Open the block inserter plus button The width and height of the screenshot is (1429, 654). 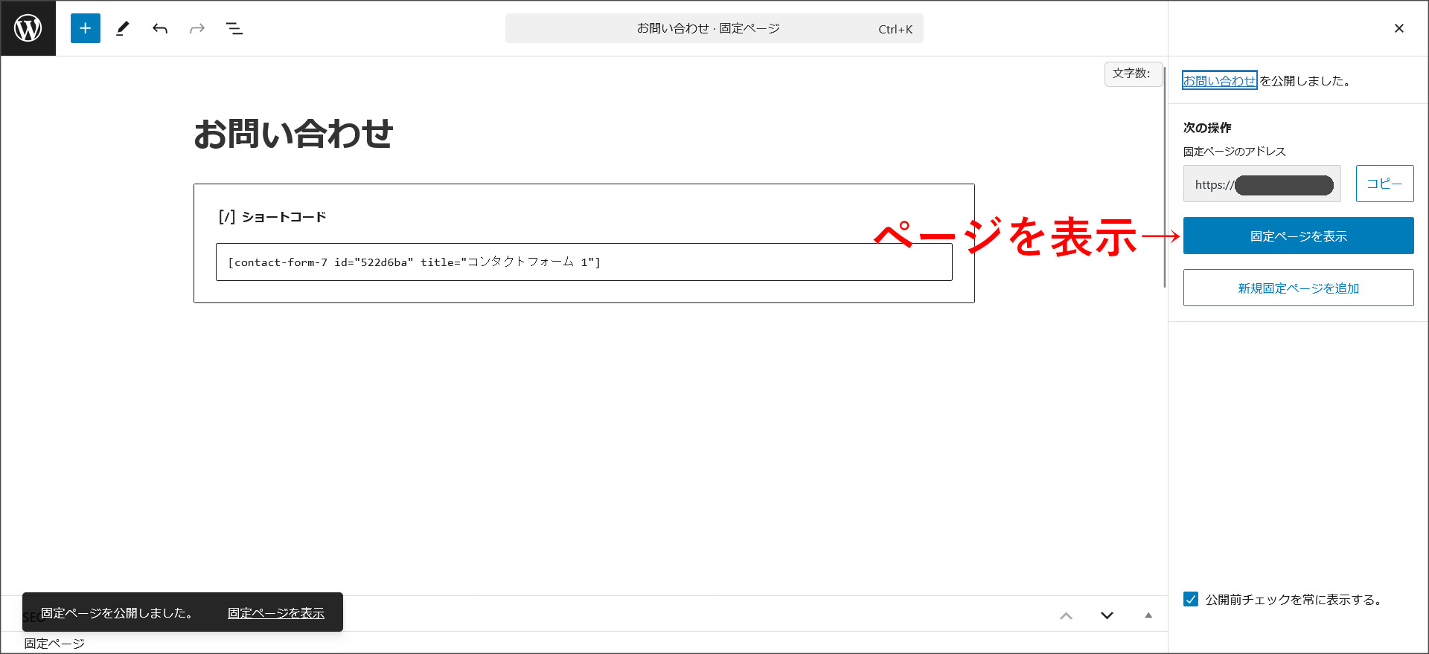(86, 28)
